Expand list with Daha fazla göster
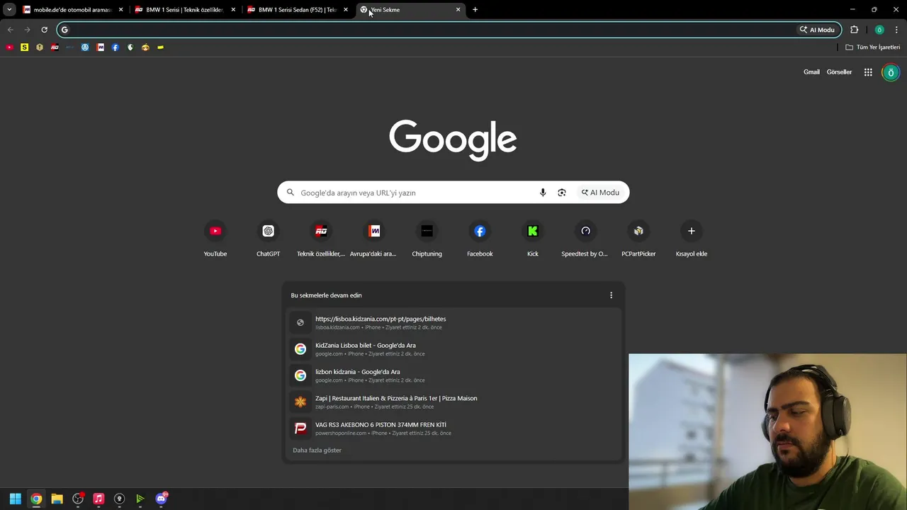The height and width of the screenshot is (510, 907). 317,450
